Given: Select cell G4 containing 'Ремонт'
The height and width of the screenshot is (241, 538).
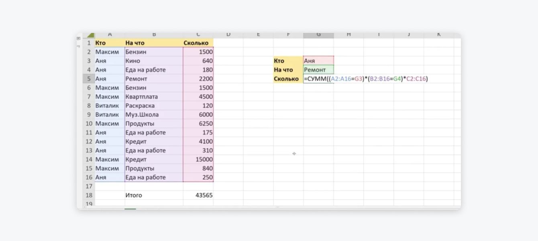Looking at the screenshot, I should pyautogui.click(x=318, y=70).
